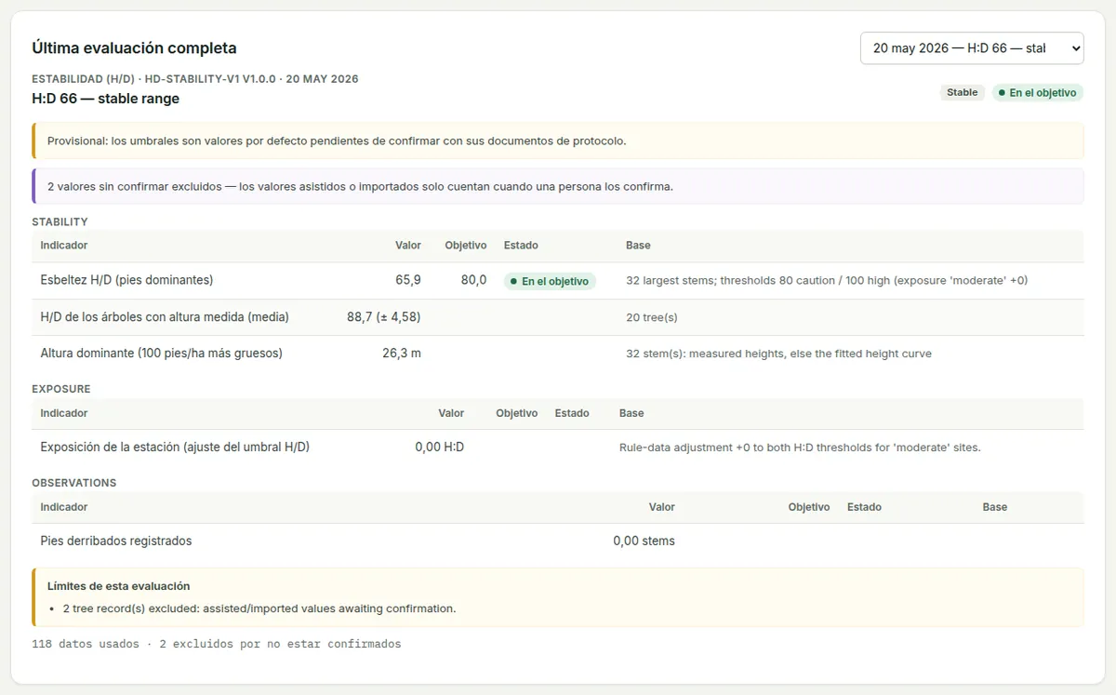Screen dimensions: 1116x695
Task: Click the green status pill in Esbeltez row
Action: (x=550, y=281)
